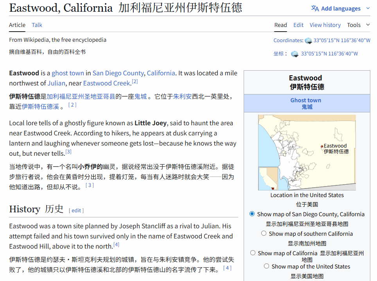
Task: Open the View history tab
Action: pyautogui.click(x=325, y=25)
